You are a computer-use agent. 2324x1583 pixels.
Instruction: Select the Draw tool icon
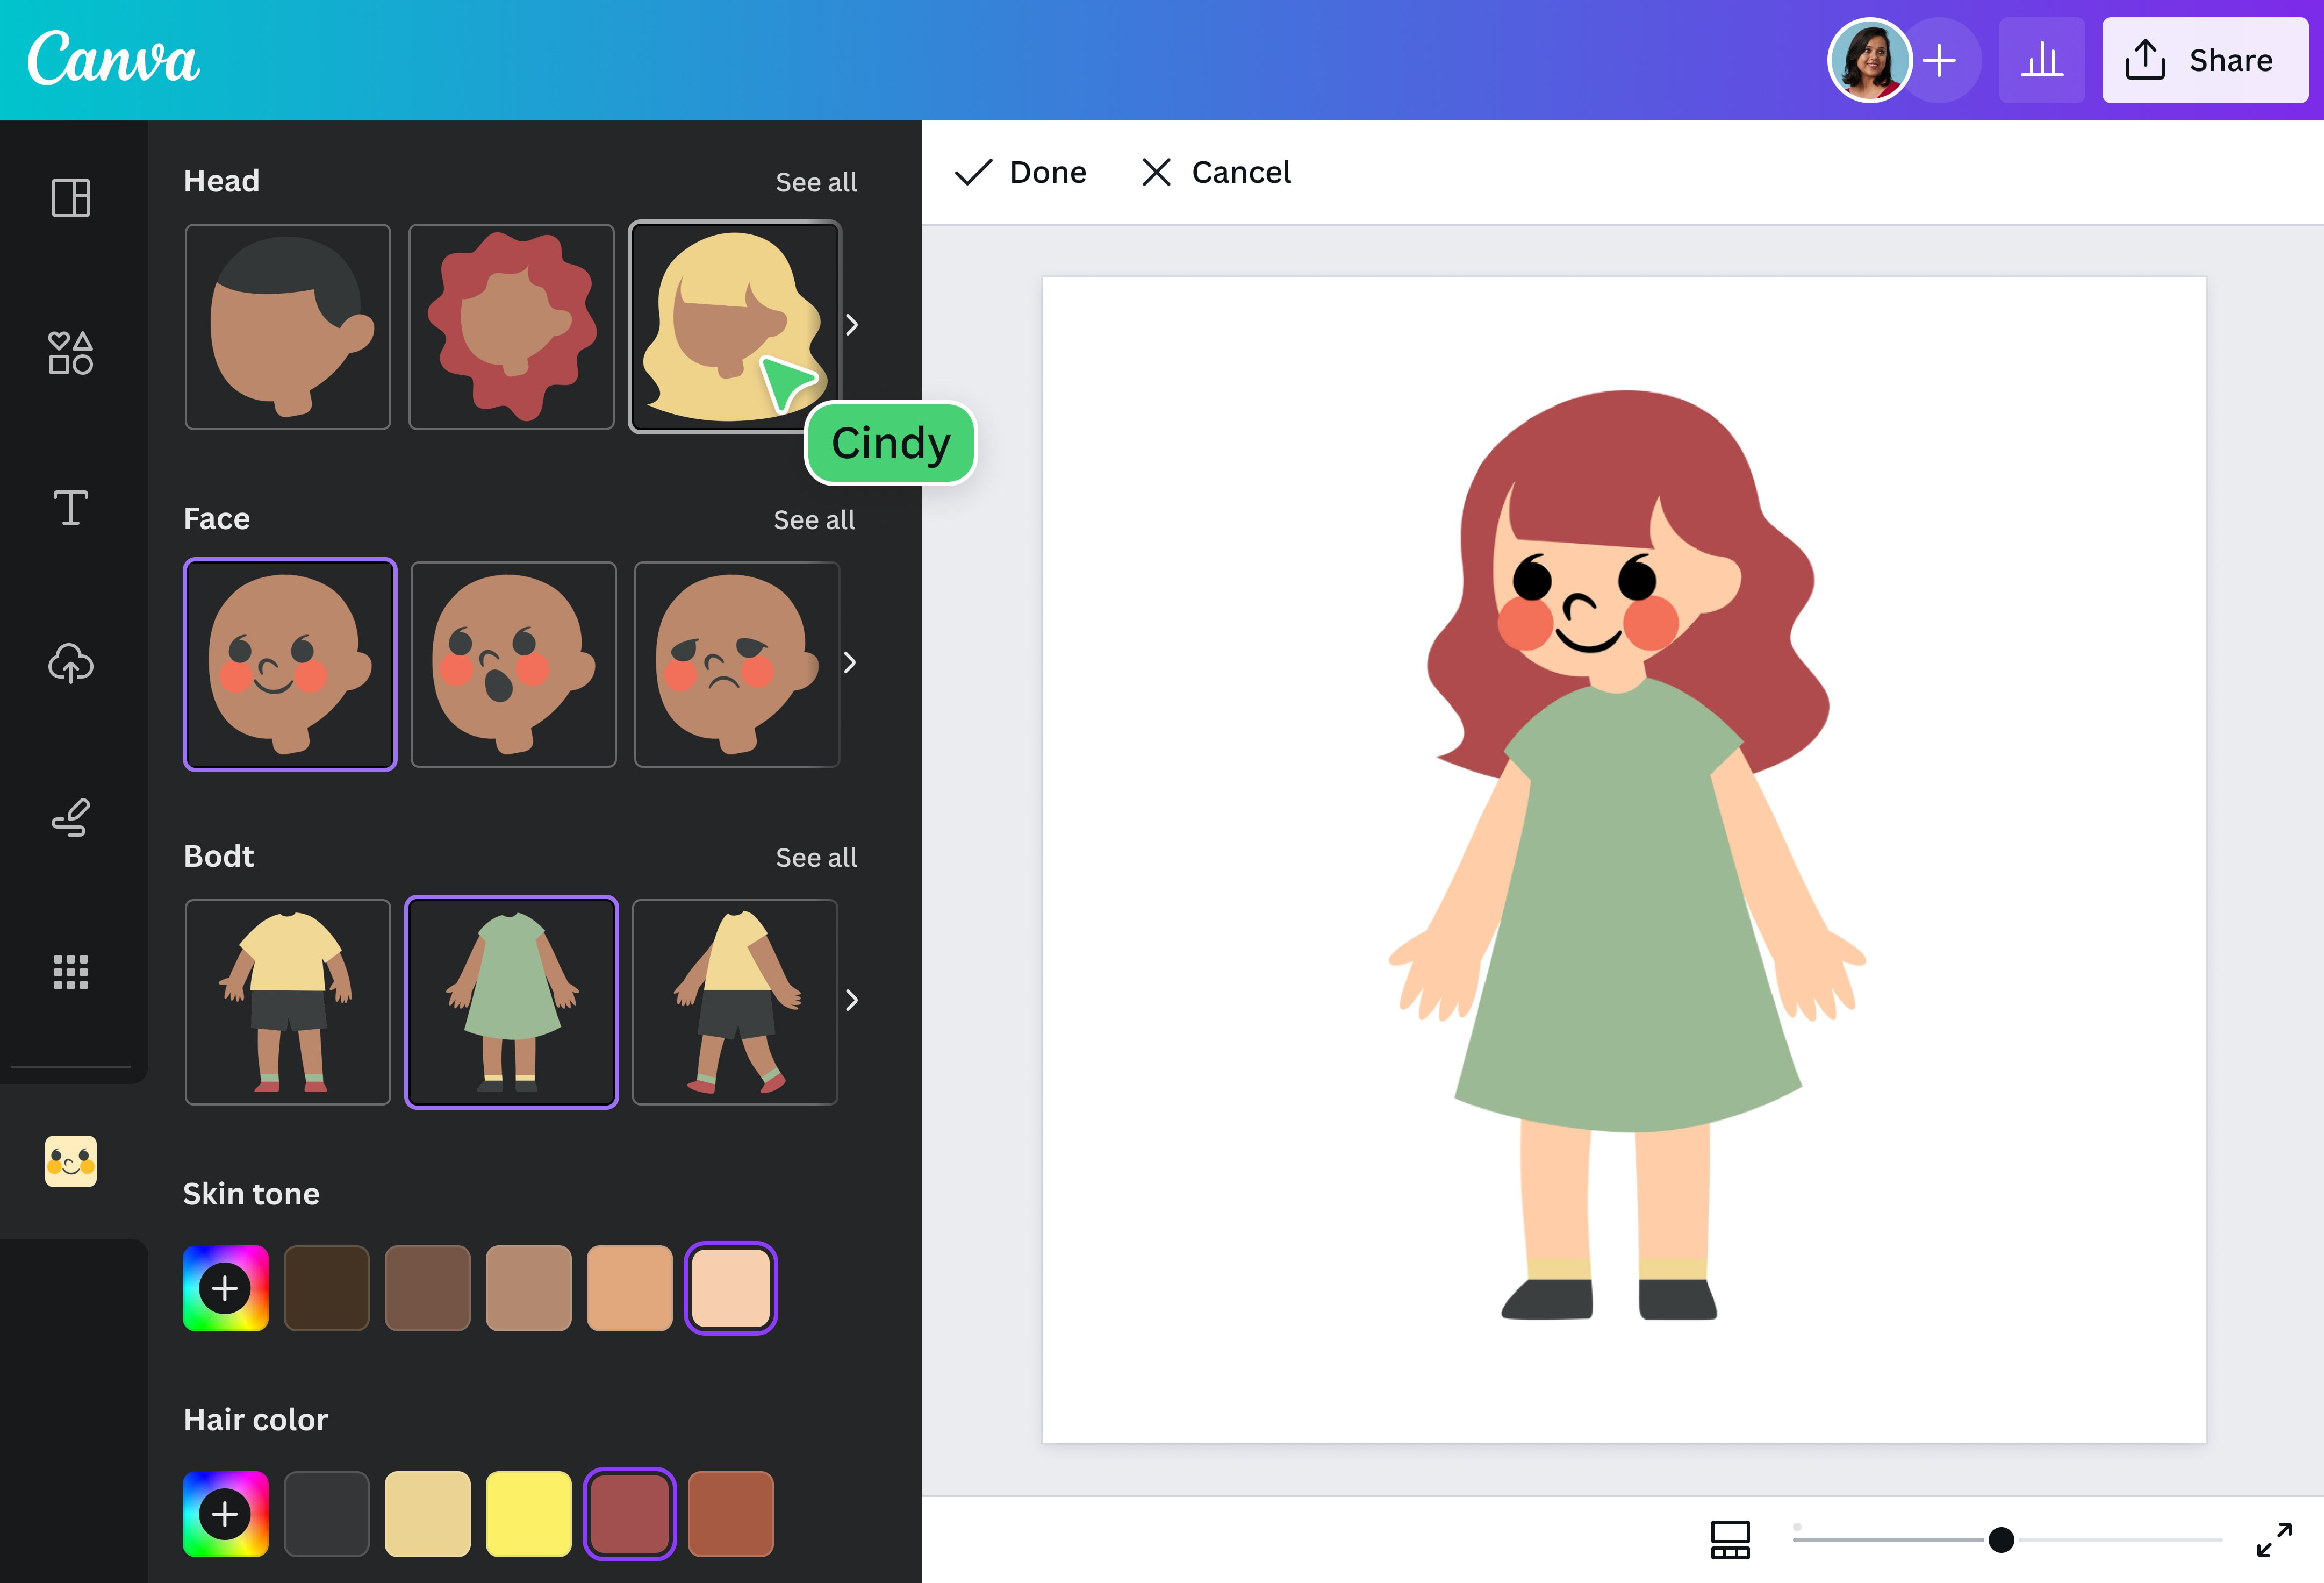pyautogui.click(x=71, y=817)
